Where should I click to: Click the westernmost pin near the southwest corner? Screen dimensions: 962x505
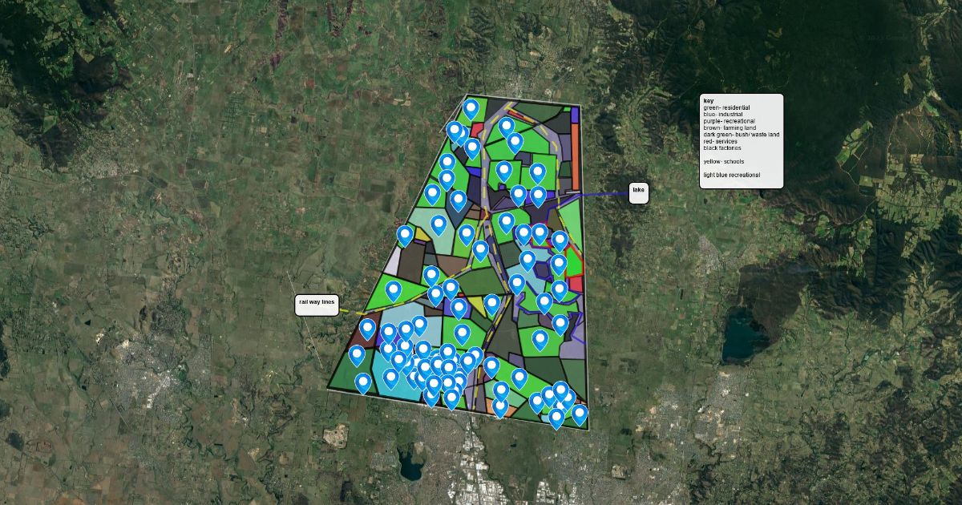(357, 354)
